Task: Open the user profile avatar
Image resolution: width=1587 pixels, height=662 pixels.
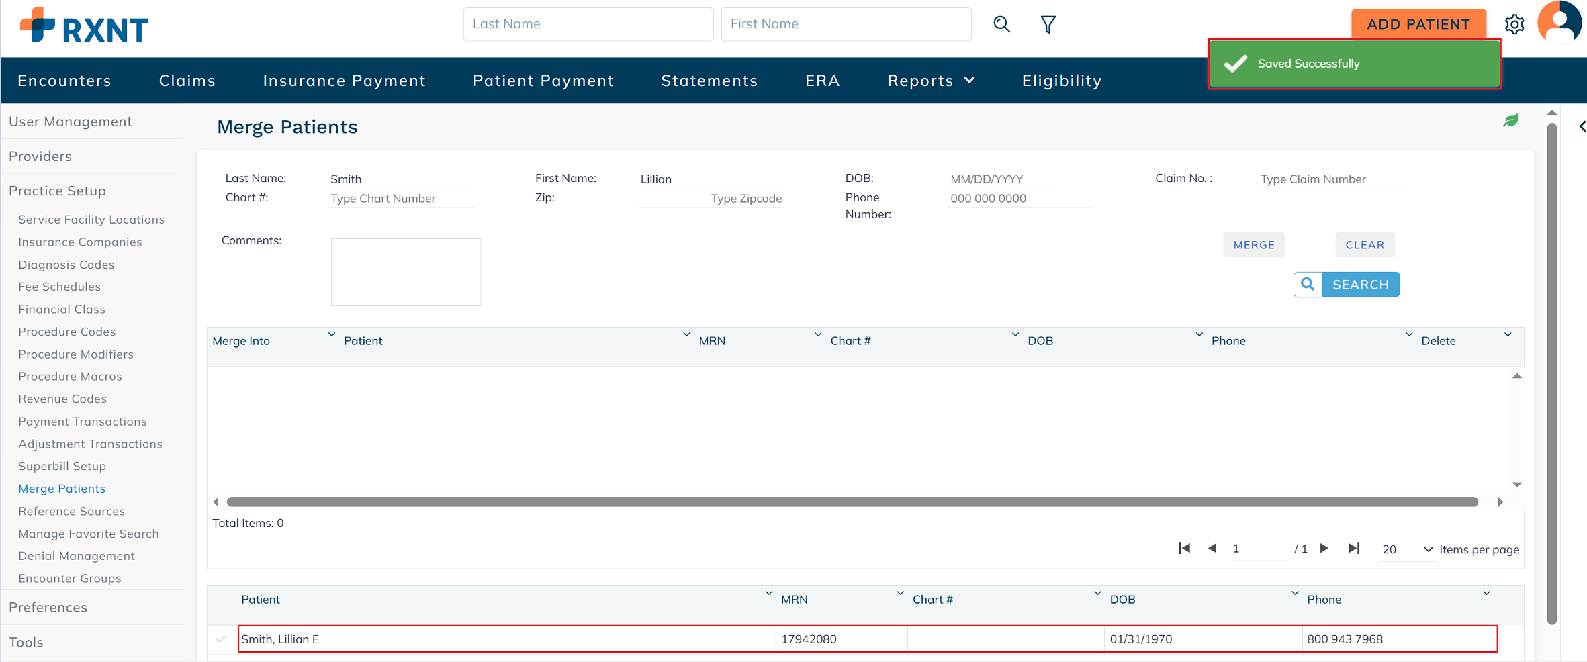Action: tap(1559, 23)
